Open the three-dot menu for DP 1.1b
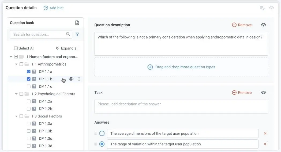 point(79,79)
